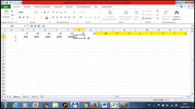Decrease indent in alignment group

(66, 17)
